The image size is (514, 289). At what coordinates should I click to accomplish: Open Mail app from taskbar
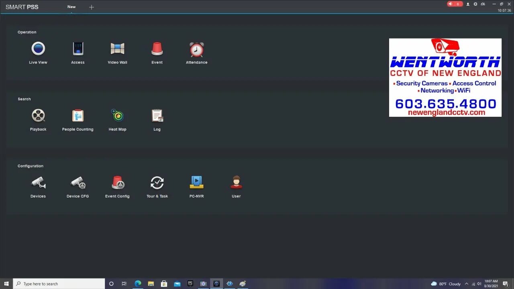click(x=177, y=284)
